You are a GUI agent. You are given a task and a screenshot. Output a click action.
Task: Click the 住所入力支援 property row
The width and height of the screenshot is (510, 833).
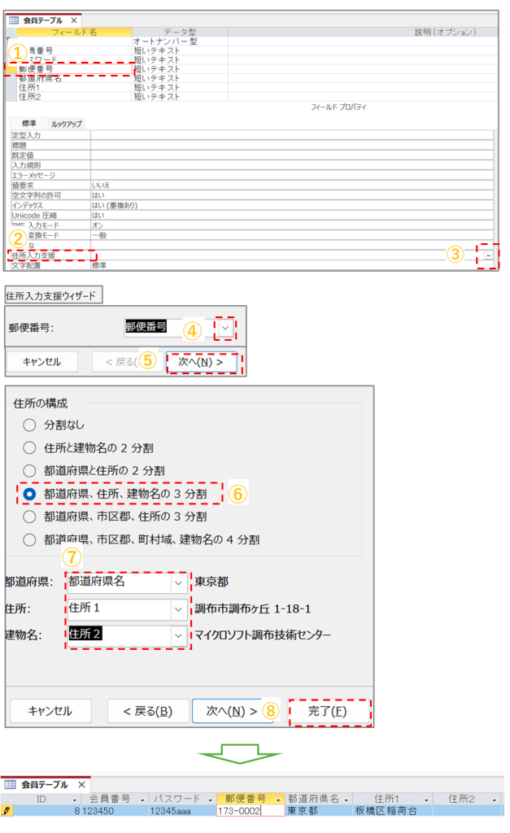(x=49, y=255)
